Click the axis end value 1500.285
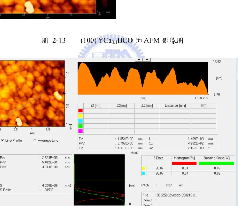Image resolution: width=239 pixels, height=206 pixels. tap(201, 98)
